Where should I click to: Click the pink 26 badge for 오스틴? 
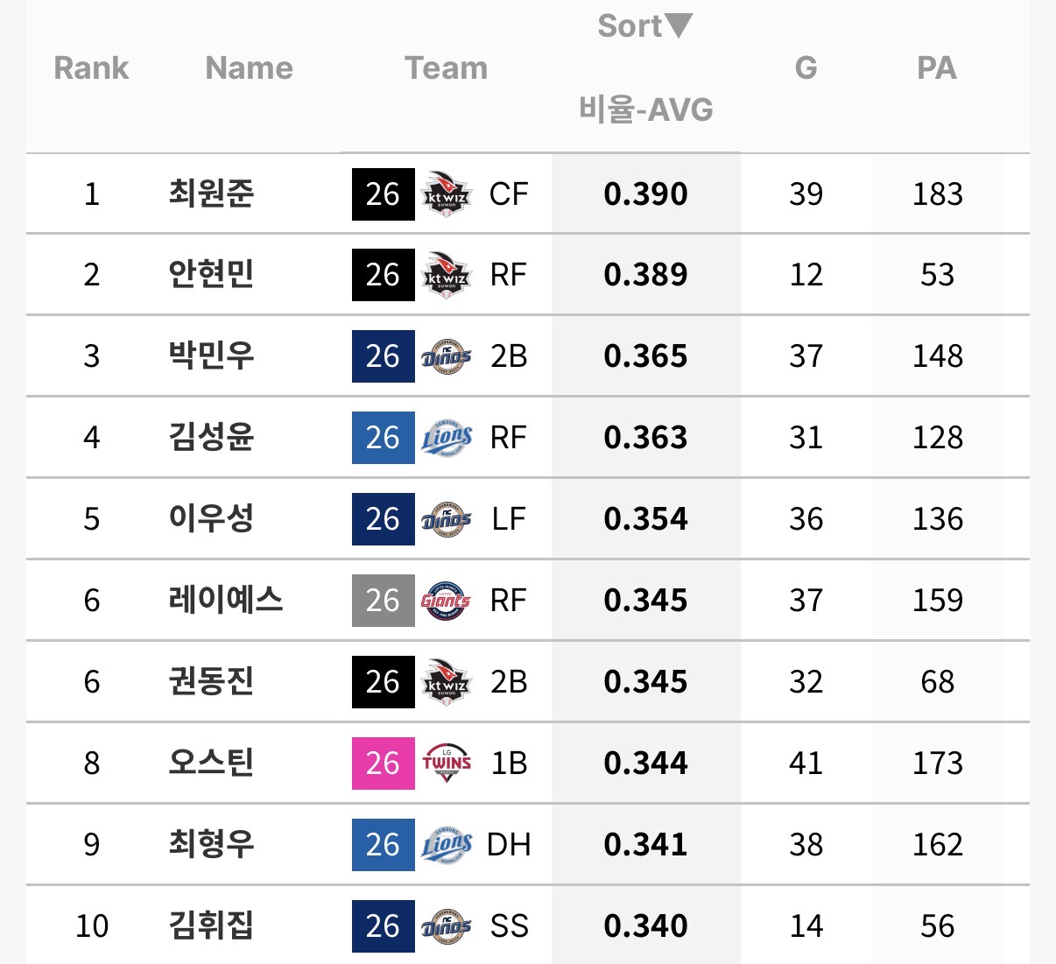pos(384,763)
